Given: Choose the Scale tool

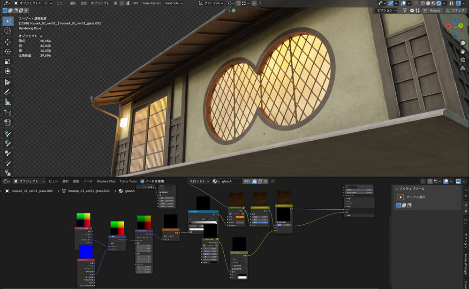Looking at the screenshot, I should (x=8, y=61).
